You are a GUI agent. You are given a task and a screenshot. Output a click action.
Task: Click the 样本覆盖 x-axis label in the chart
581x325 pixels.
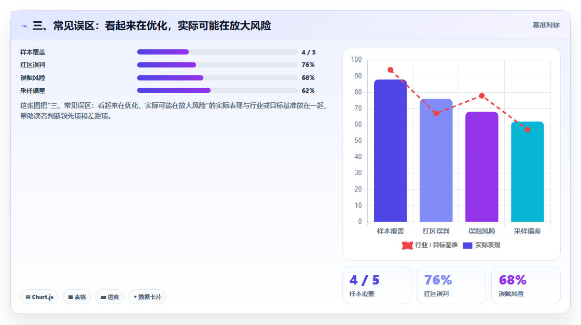coord(390,231)
